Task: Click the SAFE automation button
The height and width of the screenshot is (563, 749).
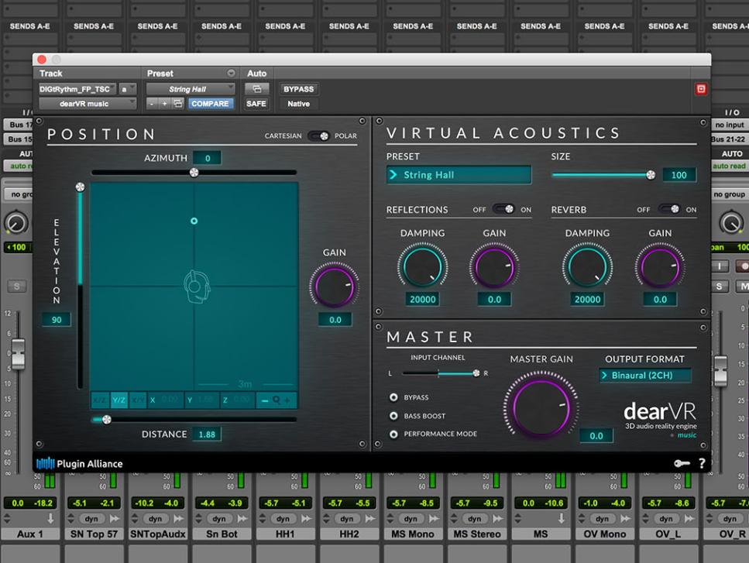Action: [x=256, y=104]
